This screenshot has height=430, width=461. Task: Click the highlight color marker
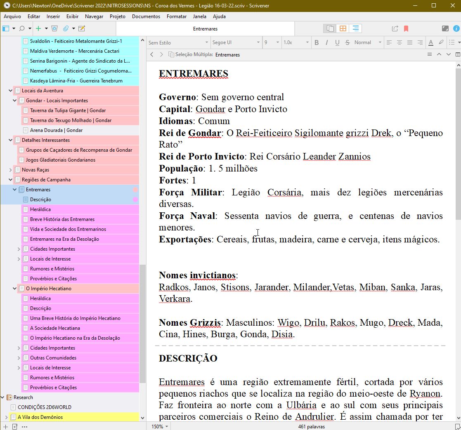[441, 42]
